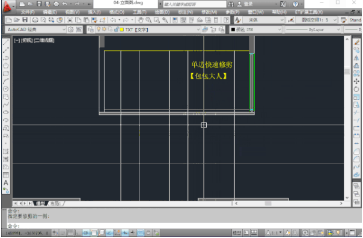Click the [二维线框] visual style label
The image size is (363, 238).
click(44, 40)
